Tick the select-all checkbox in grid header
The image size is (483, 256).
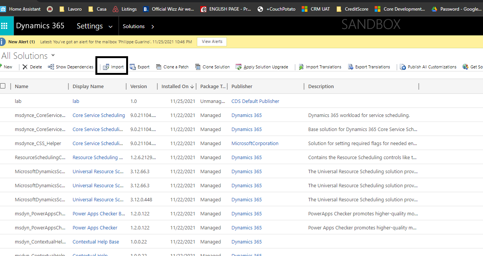pyautogui.click(x=3, y=86)
